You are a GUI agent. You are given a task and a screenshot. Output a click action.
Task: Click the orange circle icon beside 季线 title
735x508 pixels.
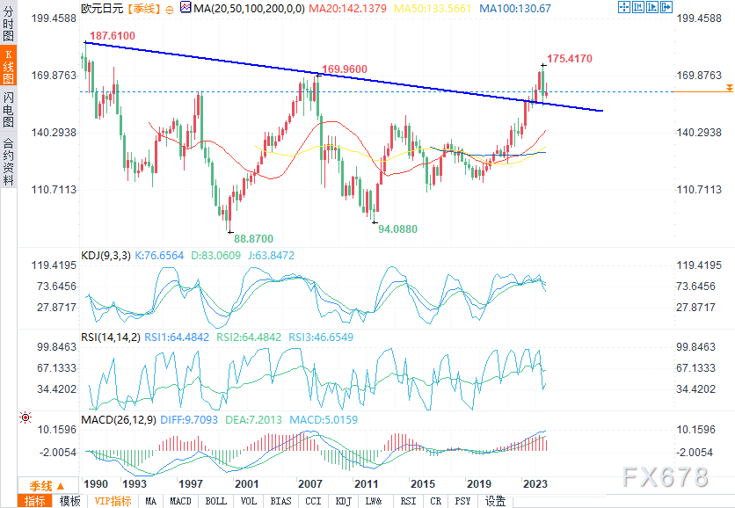[x=170, y=10]
